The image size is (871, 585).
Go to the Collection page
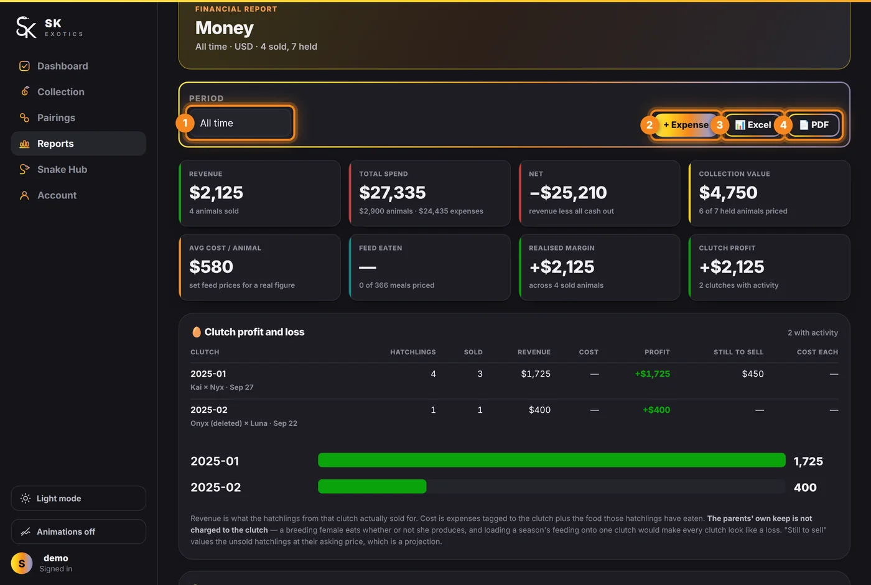[x=78, y=91]
